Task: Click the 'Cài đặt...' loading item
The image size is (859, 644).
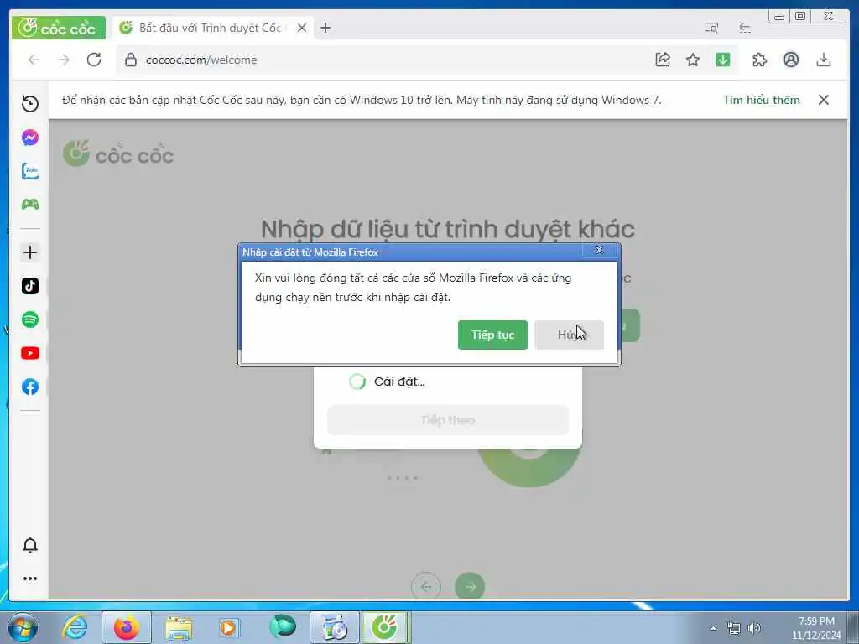Action: [x=388, y=382]
